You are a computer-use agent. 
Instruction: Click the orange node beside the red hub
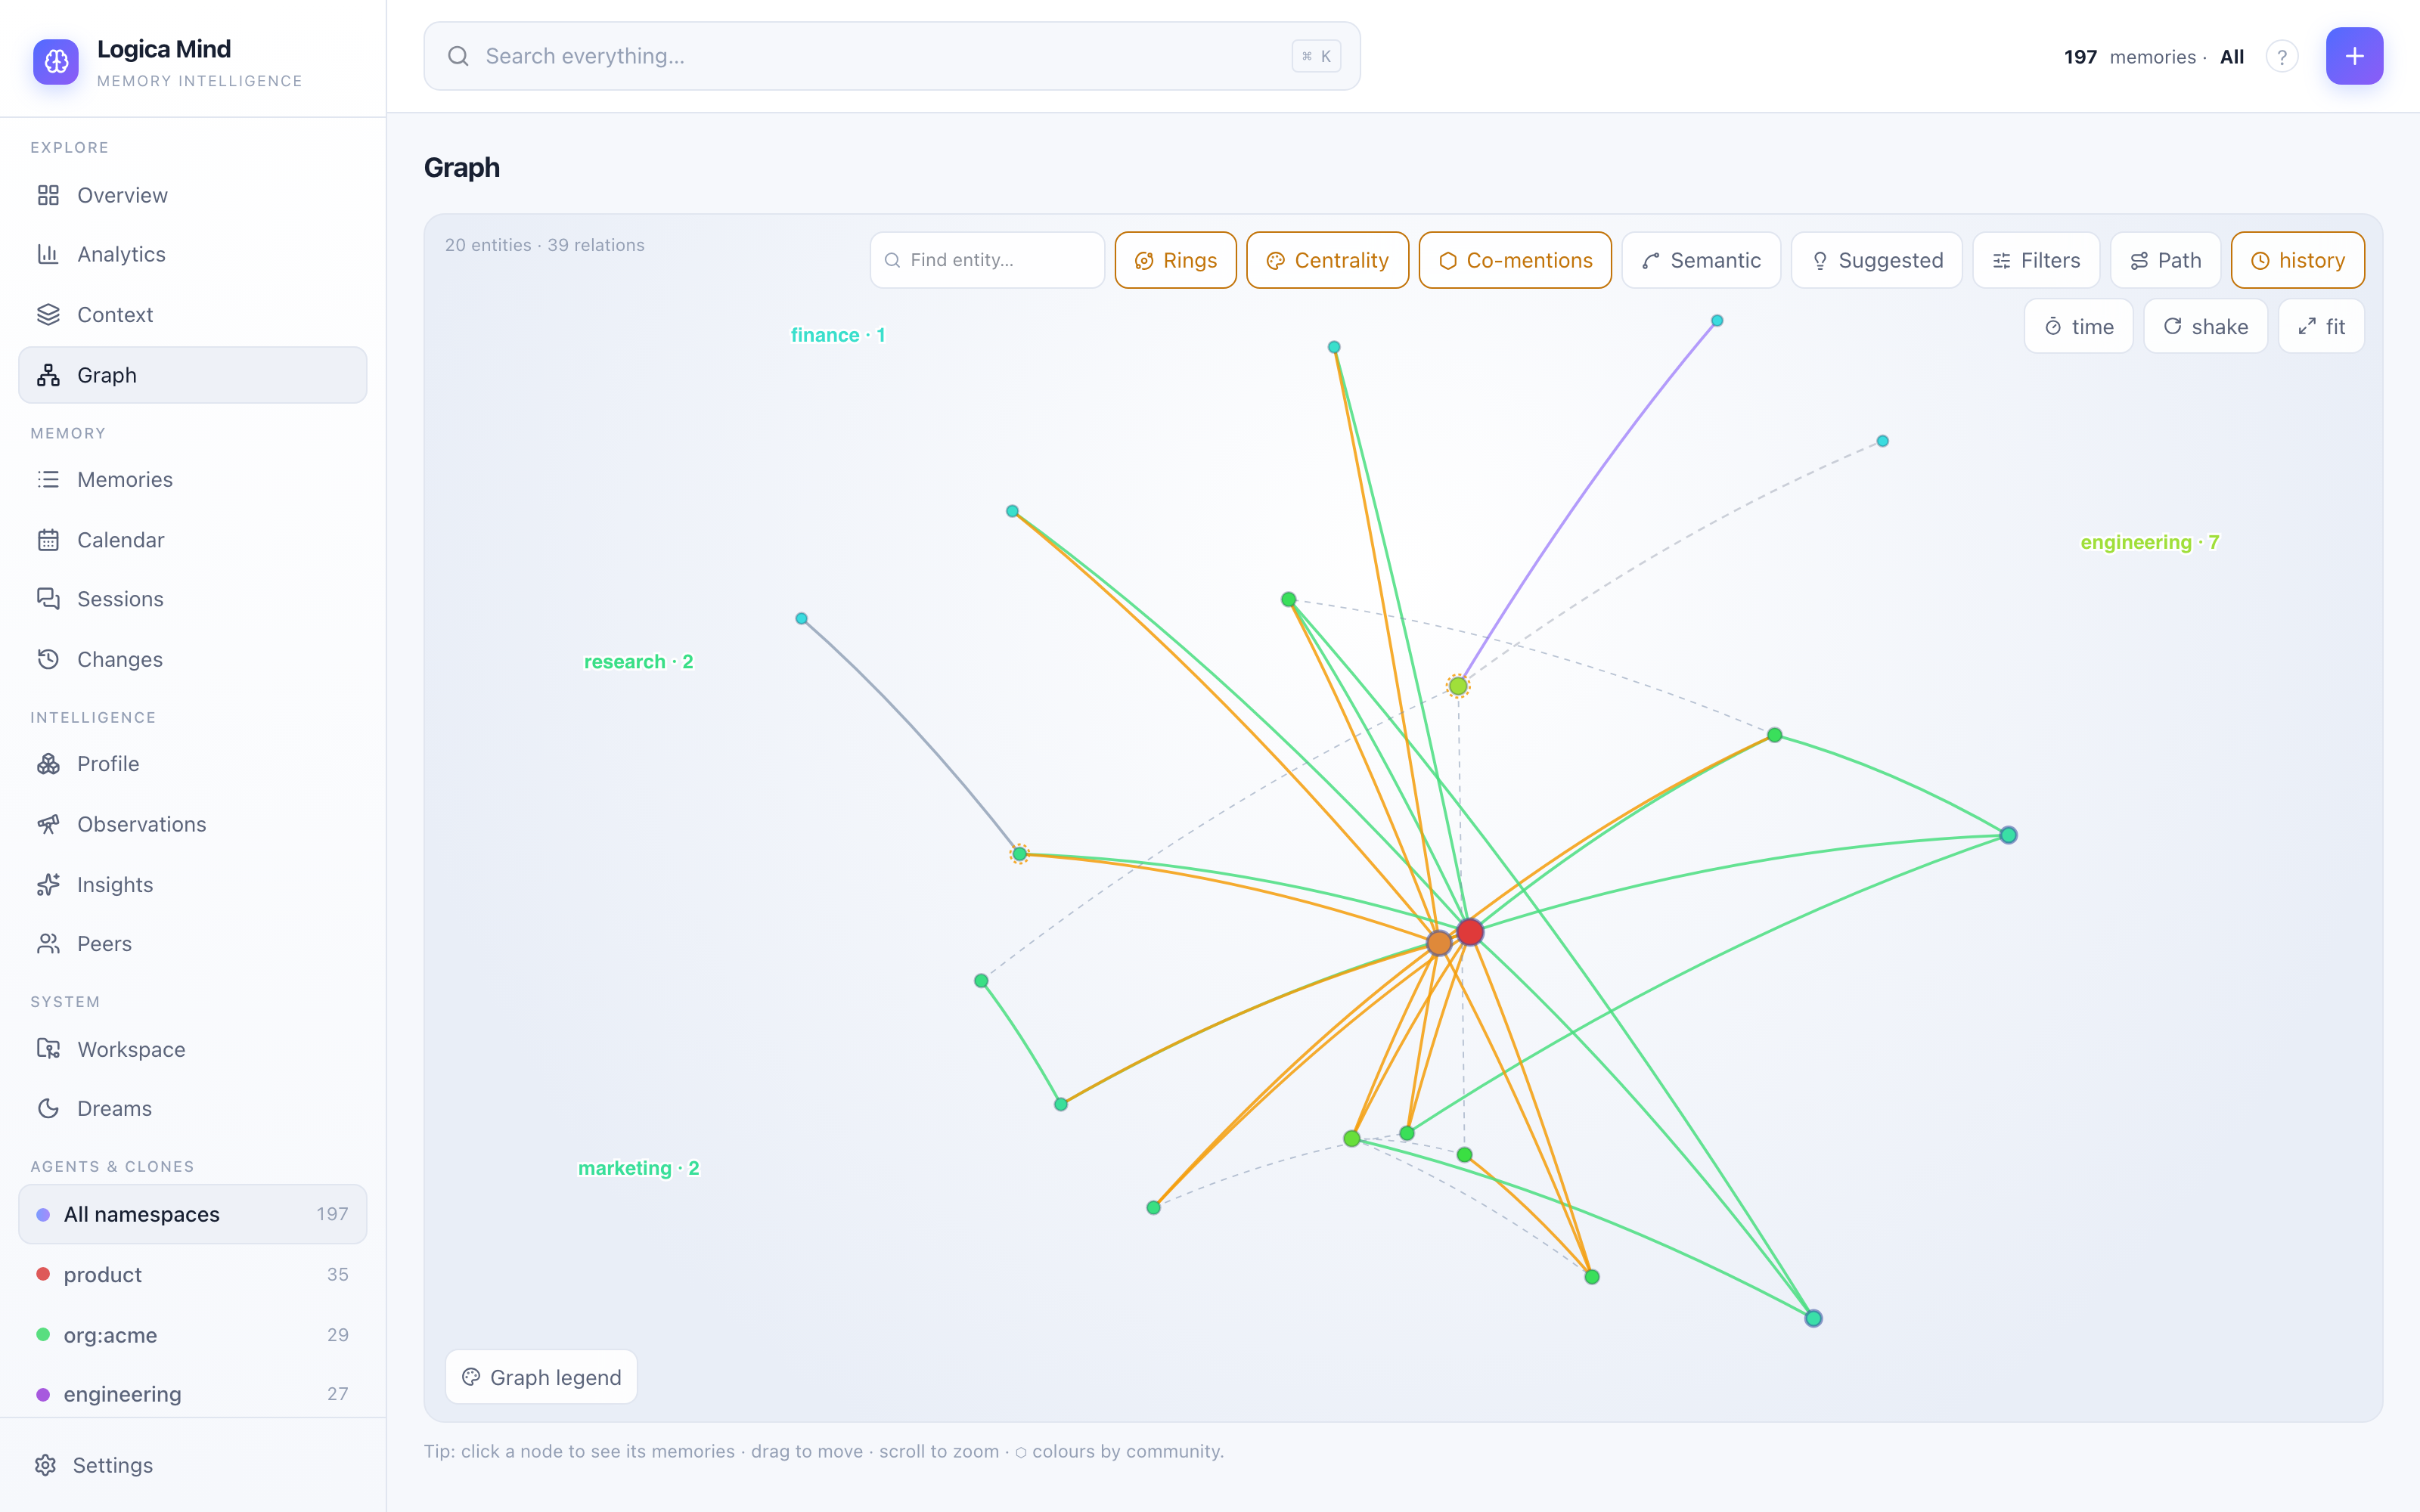1439,943
